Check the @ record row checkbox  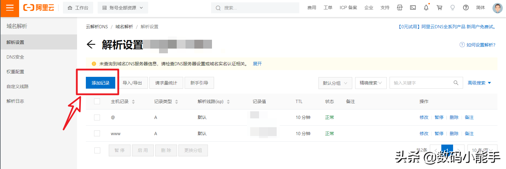(97, 117)
